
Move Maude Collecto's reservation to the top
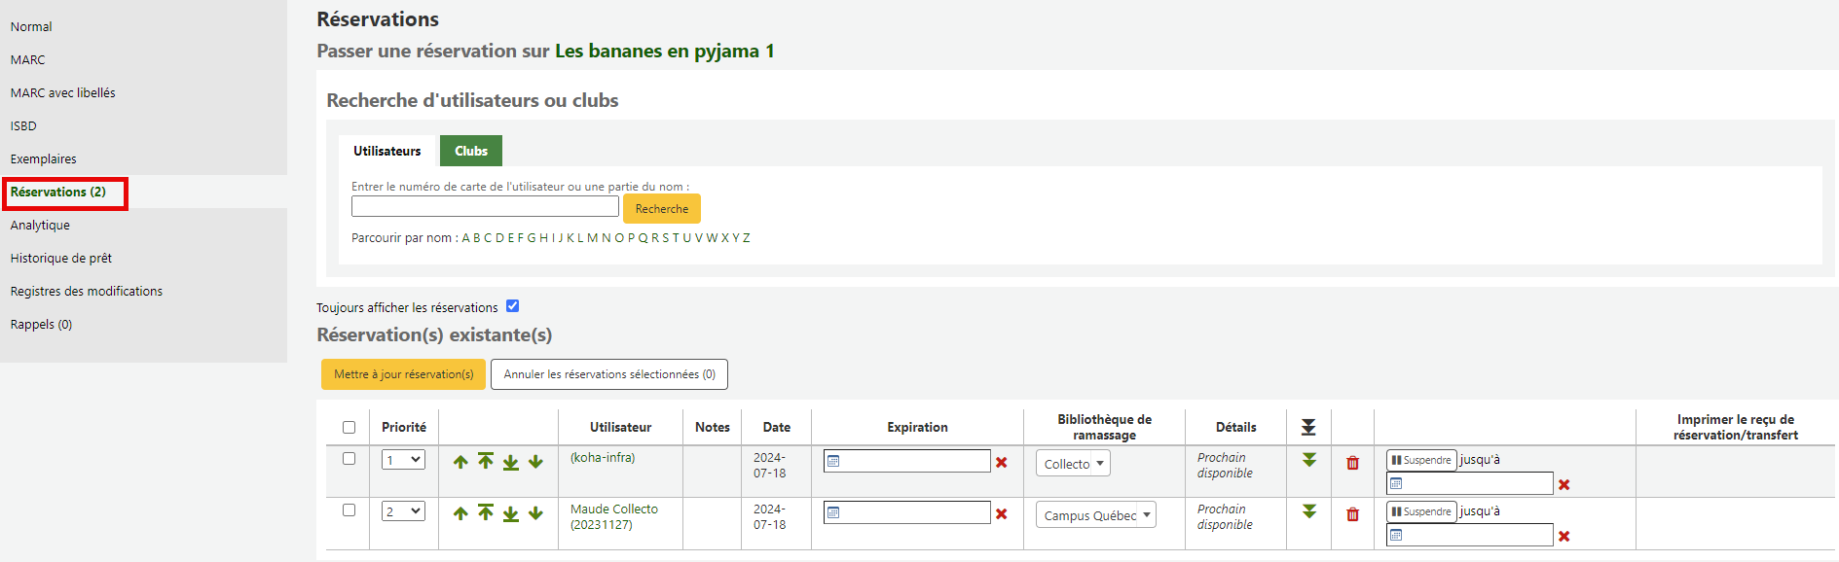pos(486,512)
